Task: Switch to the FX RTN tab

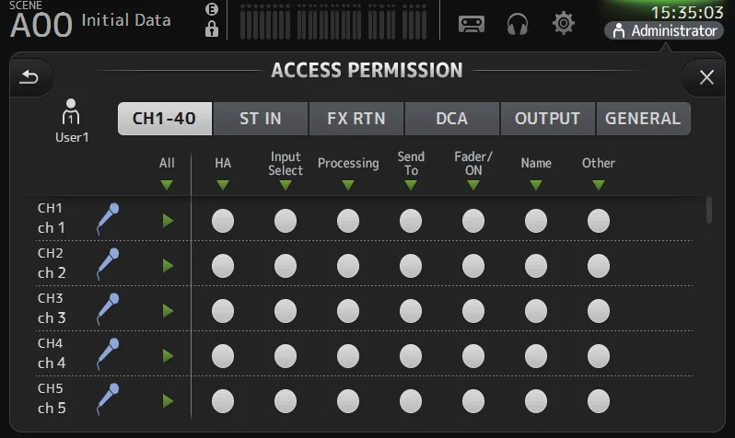Action: point(356,119)
